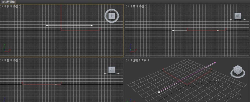Open the 真实 shading mode menu
This screenshot has height=102, width=250.
click(x=144, y=60)
